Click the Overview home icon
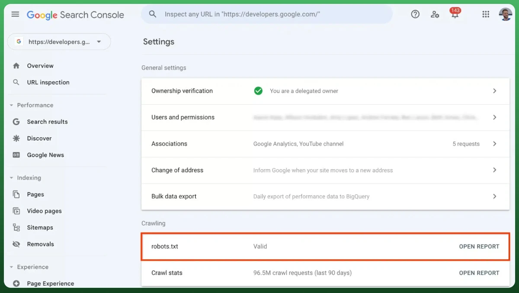This screenshot has width=519, height=293. (16, 66)
